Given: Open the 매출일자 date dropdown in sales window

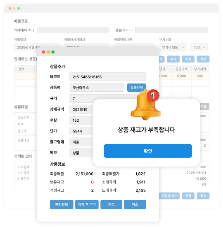Looking at the screenshot, I should click(x=37, y=47).
